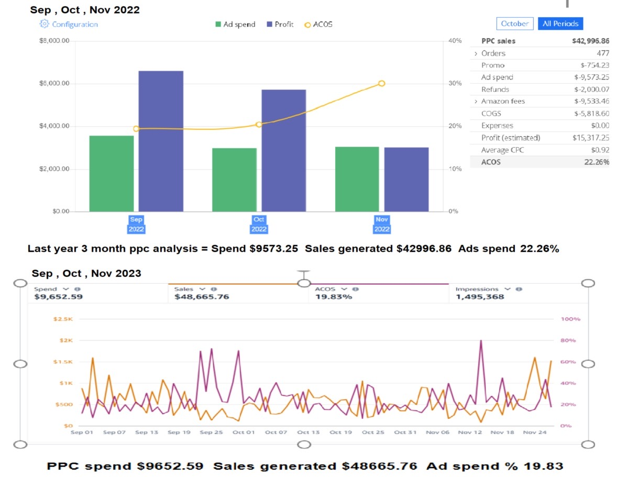Click the November ACOS data point on line

[381, 83]
